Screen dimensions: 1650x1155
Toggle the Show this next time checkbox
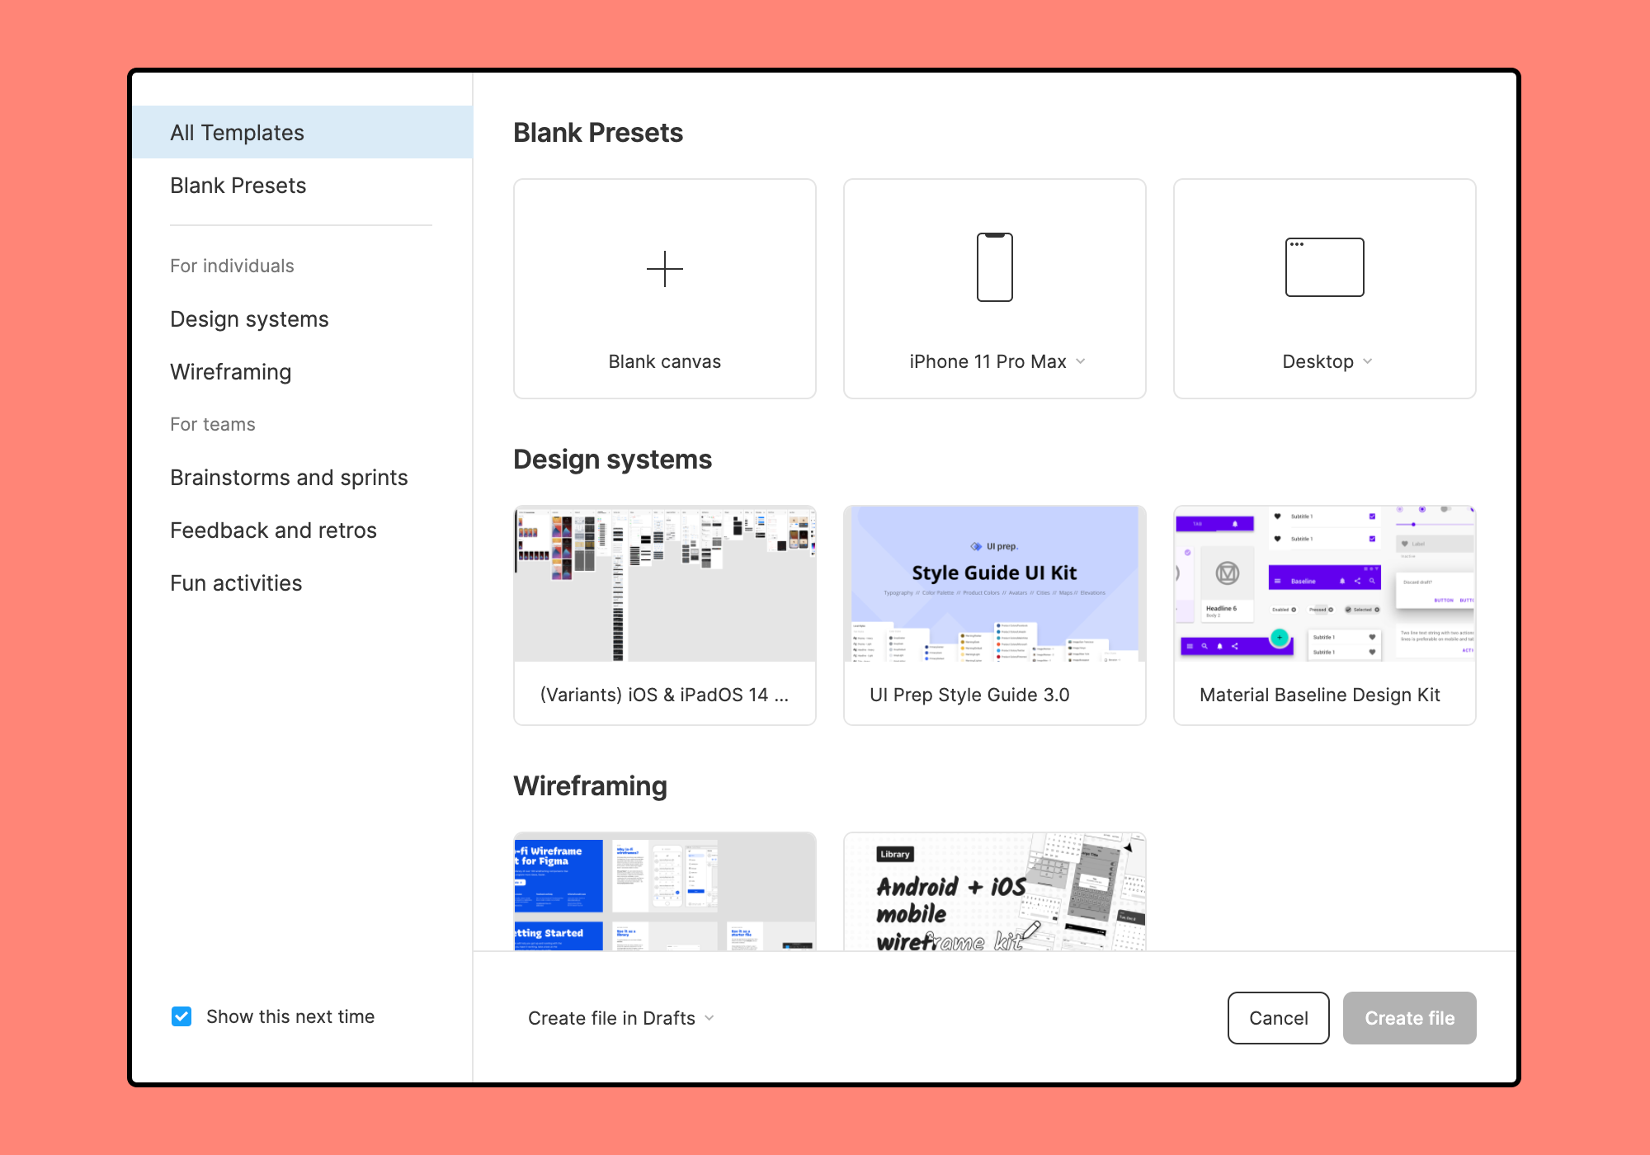tap(181, 1016)
